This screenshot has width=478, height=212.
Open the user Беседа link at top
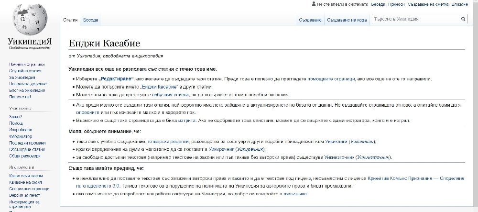click(x=378, y=4)
